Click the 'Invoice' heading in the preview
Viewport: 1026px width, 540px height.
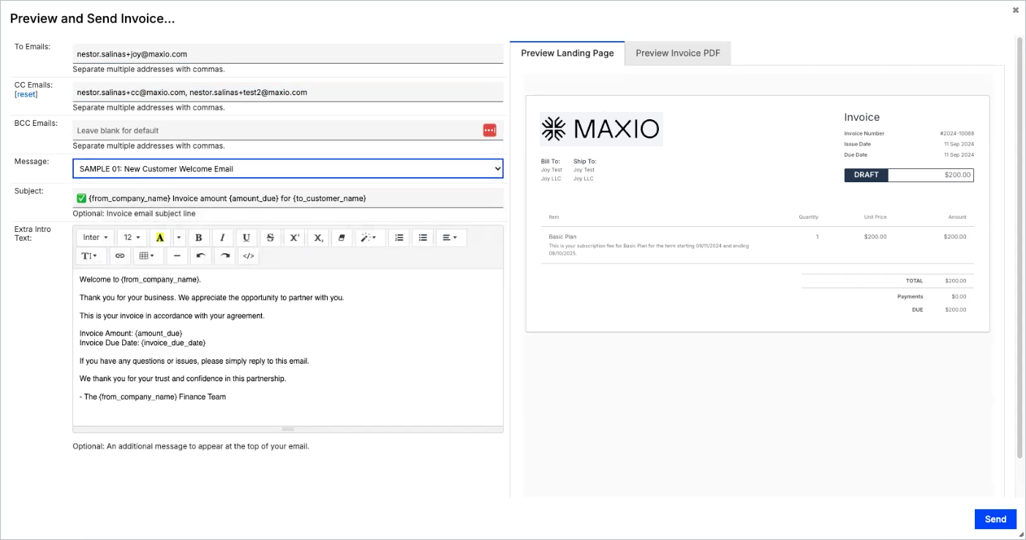click(861, 117)
